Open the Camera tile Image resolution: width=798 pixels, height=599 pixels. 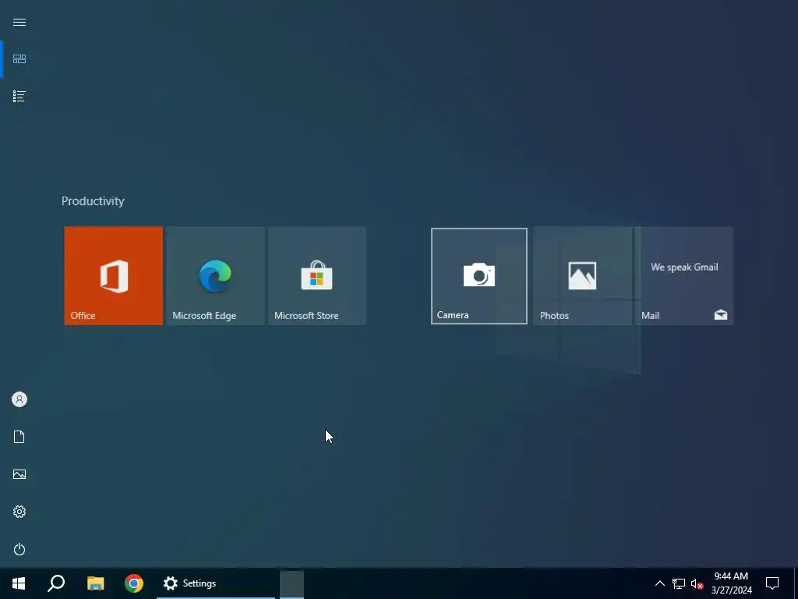pos(479,275)
